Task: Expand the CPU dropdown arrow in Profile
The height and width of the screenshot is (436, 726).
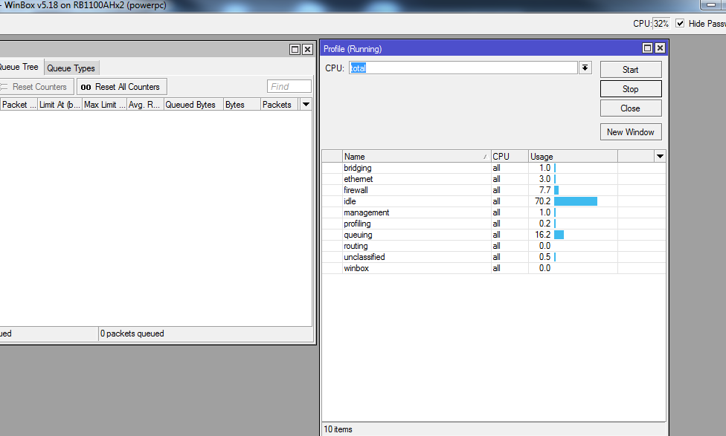Action: 585,68
